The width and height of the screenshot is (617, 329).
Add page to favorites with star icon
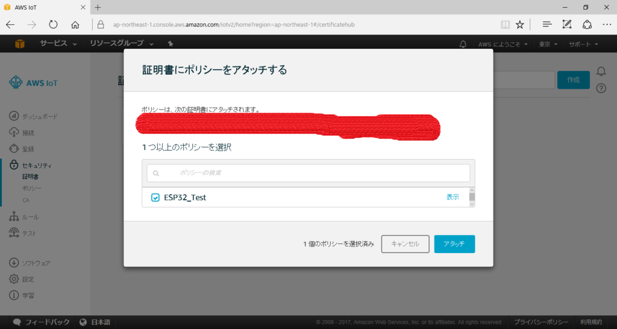[x=520, y=25]
